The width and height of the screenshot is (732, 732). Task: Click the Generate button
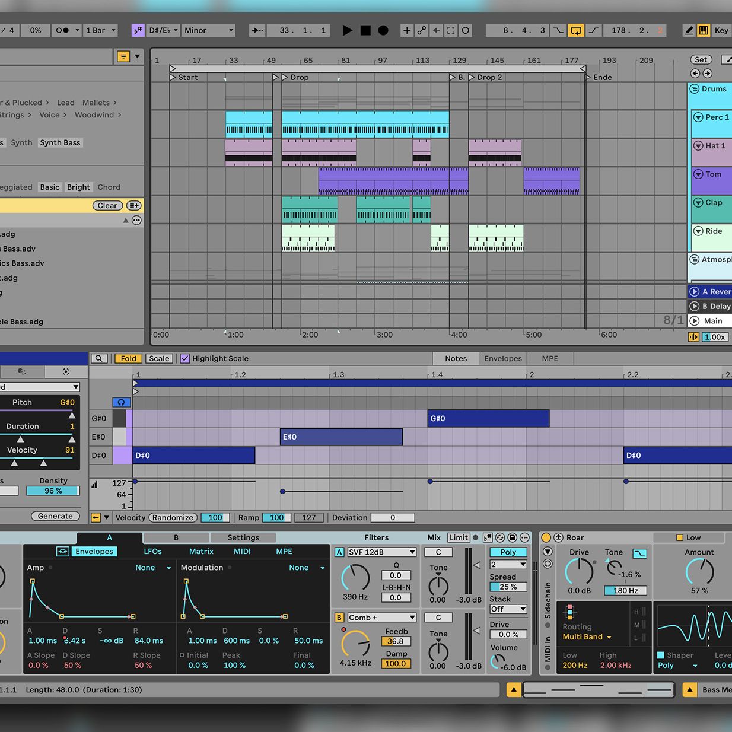point(55,516)
